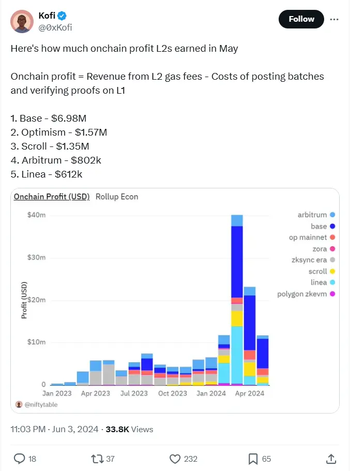This screenshot has width=350, height=471.
Task: Bookmark the tweet with the bookmark icon
Action: coord(253,459)
